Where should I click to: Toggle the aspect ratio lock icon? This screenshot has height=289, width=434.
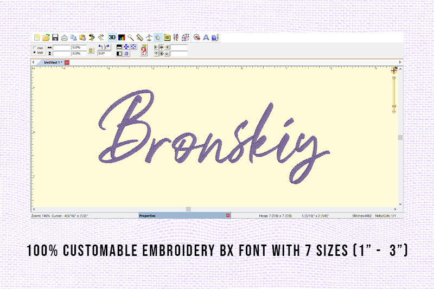(x=91, y=50)
